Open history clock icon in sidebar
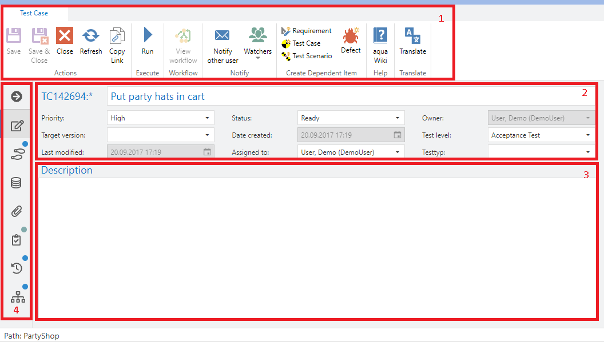604x342 pixels. coord(17,268)
